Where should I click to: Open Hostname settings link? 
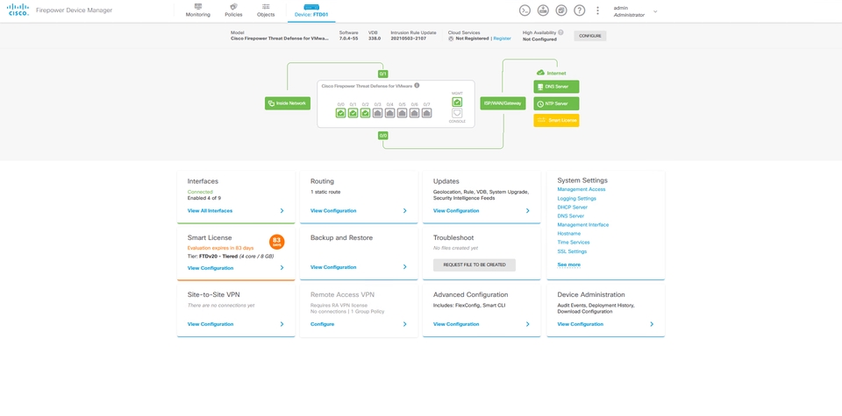(x=568, y=234)
